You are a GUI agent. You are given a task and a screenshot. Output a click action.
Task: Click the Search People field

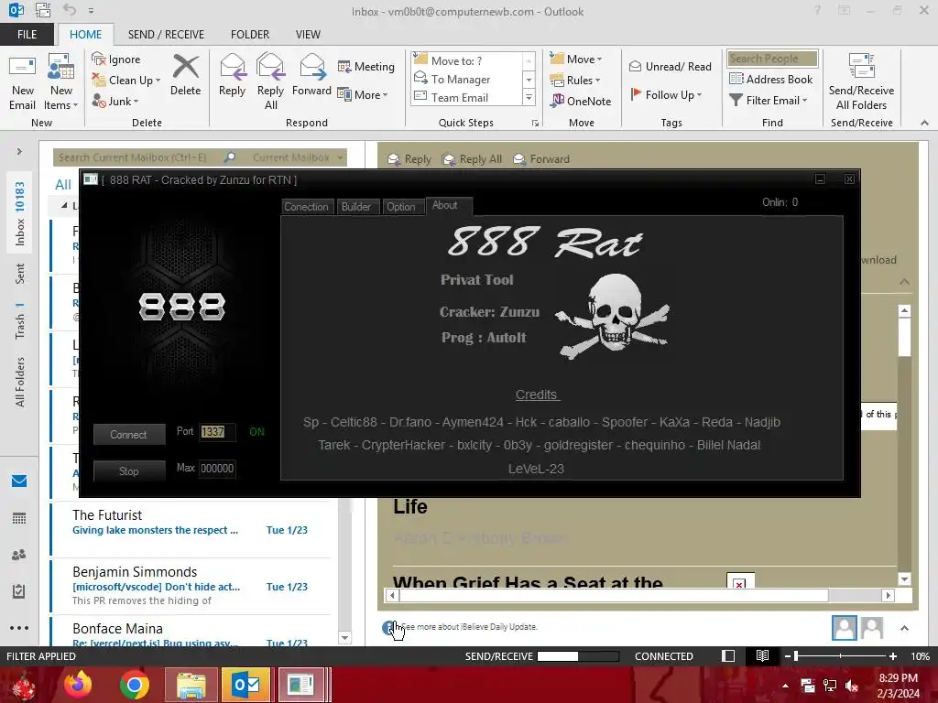[772, 59]
